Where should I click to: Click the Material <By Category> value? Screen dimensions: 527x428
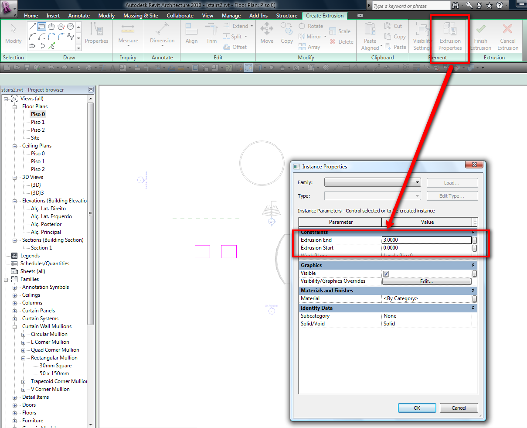[427, 299]
